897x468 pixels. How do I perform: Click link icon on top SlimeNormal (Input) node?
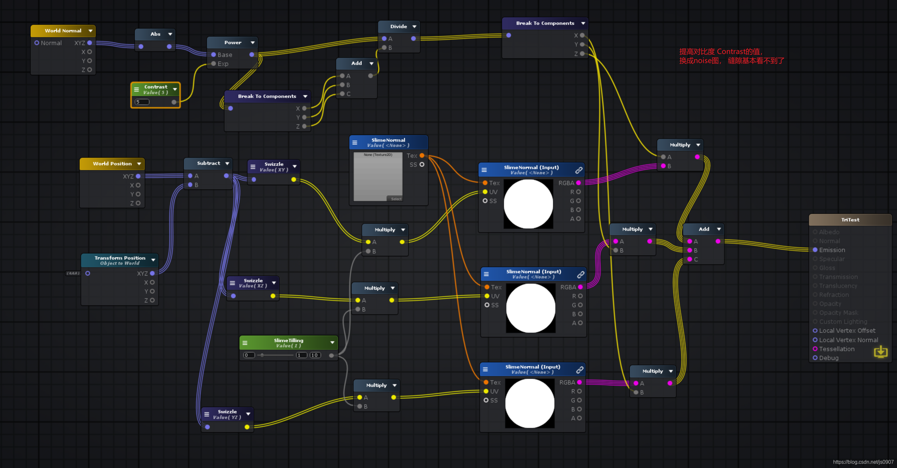578,170
